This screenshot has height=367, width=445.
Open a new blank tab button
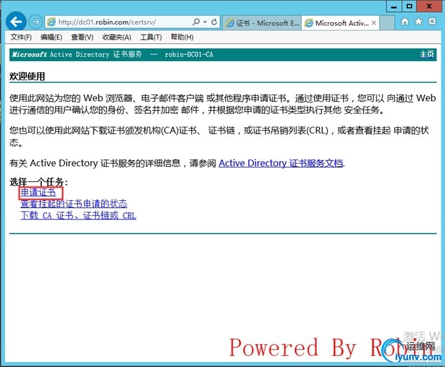(387, 23)
